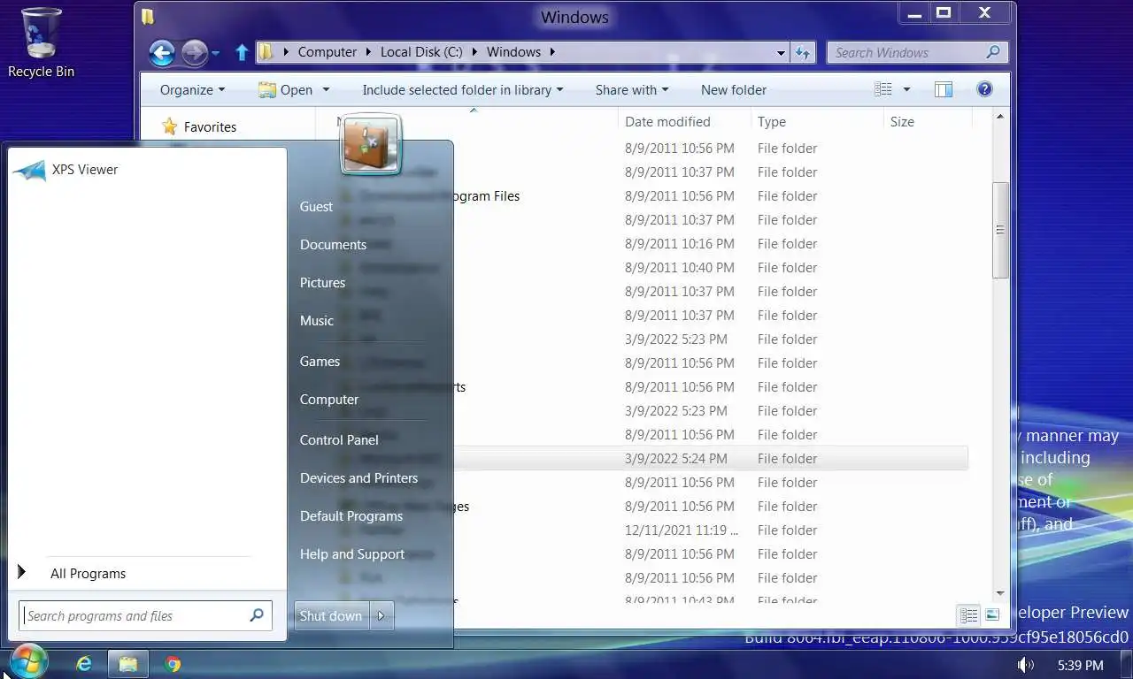Click the Windows breadcrumb segment

coord(513,52)
